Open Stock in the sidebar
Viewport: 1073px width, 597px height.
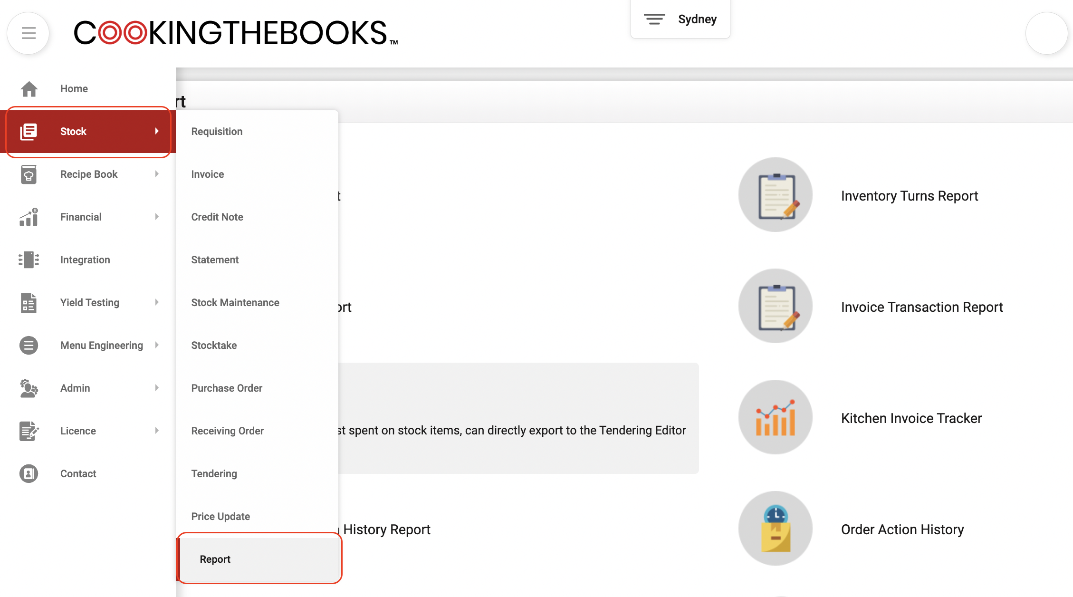[x=88, y=132]
